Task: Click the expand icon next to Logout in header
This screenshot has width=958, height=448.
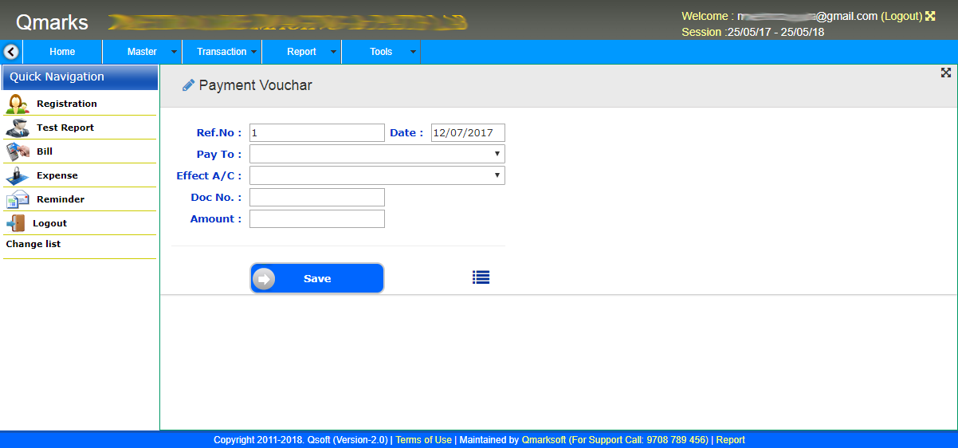Action: [929, 16]
